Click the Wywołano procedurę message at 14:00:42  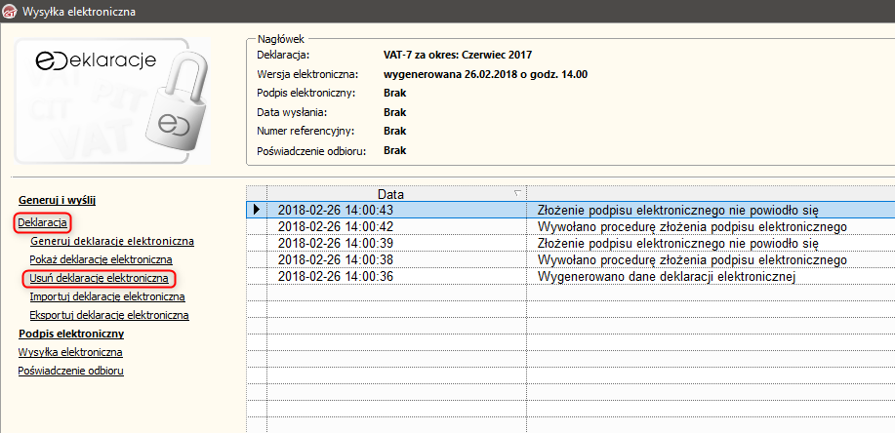[x=692, y=226]
